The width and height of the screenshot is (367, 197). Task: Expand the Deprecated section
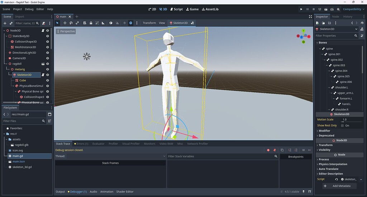pos(326,135)
